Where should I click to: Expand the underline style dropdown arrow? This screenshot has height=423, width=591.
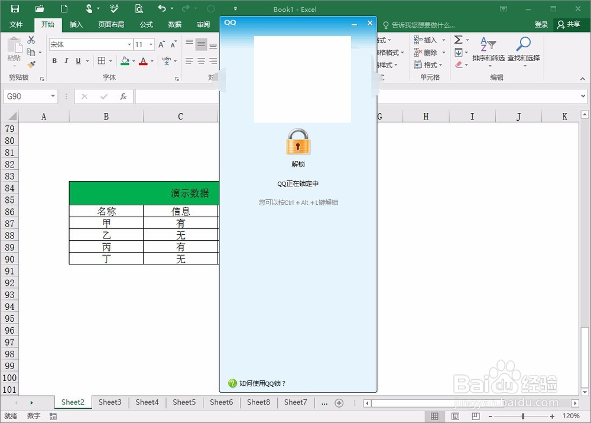(x=87, y=61)
